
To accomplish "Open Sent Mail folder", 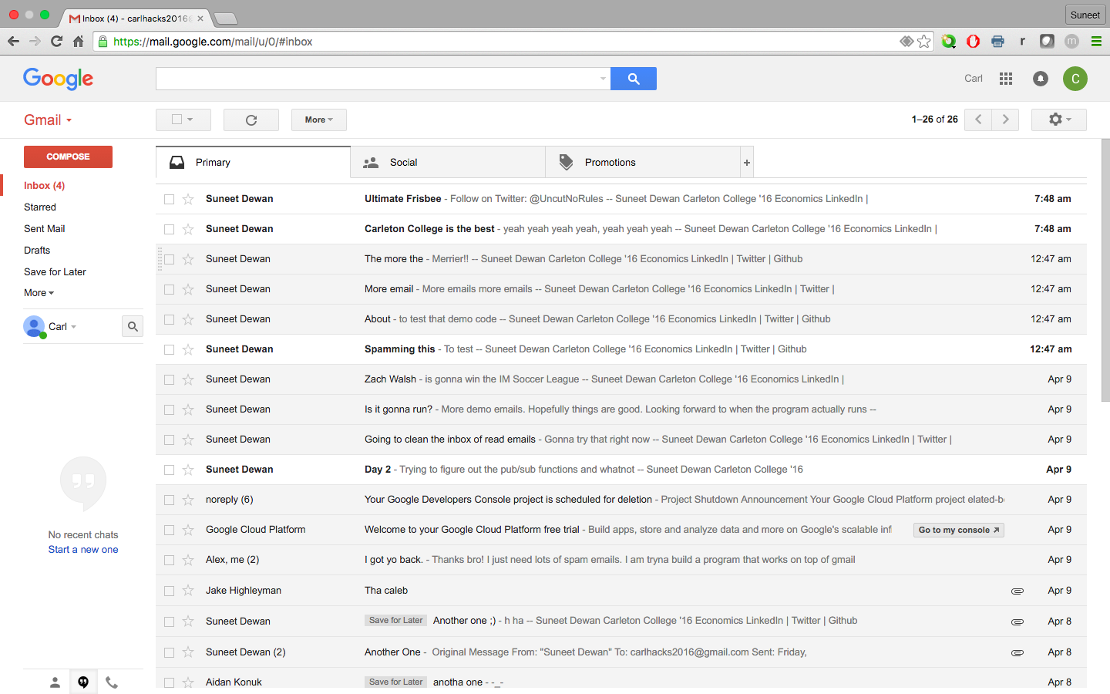I will (x=45, y=229).
